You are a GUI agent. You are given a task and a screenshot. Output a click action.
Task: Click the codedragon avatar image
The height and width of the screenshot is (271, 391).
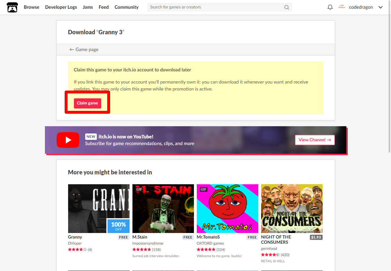click(x=342, y=7)
